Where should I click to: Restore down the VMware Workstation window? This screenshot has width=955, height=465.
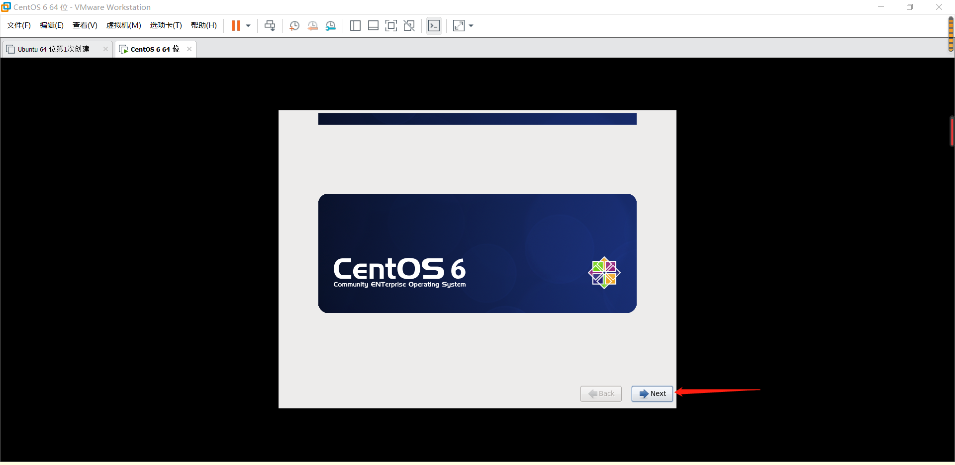tap(910, 7)
